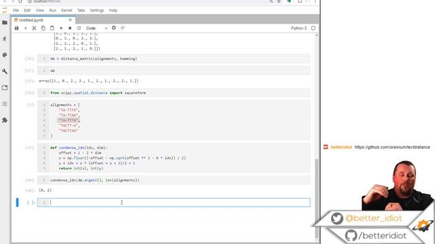Run the selected cell with the play icon
This screenshot has height=244, width=435.
[x=61, y=28]
